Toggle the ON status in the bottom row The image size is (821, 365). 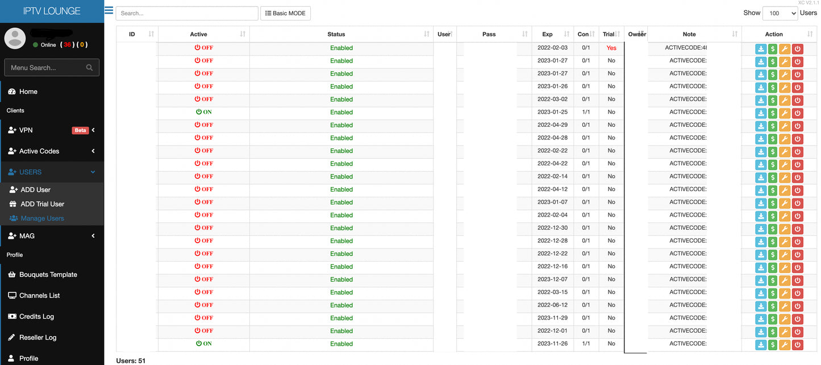[203, 343]
